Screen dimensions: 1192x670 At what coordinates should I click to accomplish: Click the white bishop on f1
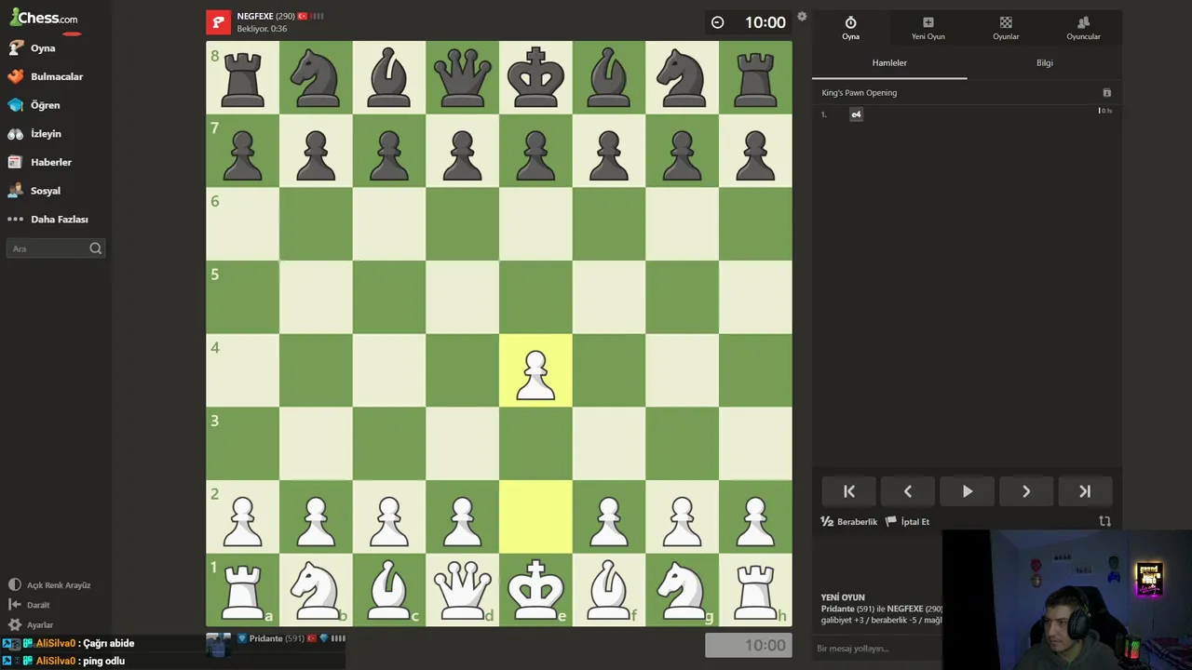pos(609,590)
